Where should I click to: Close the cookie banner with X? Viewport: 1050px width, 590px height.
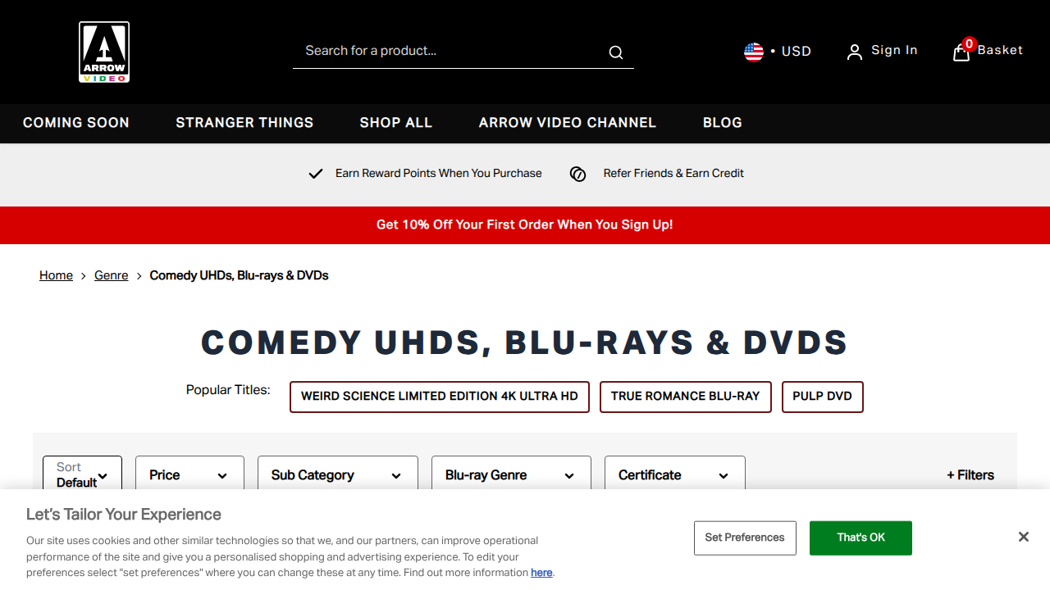click(1024, 537)
